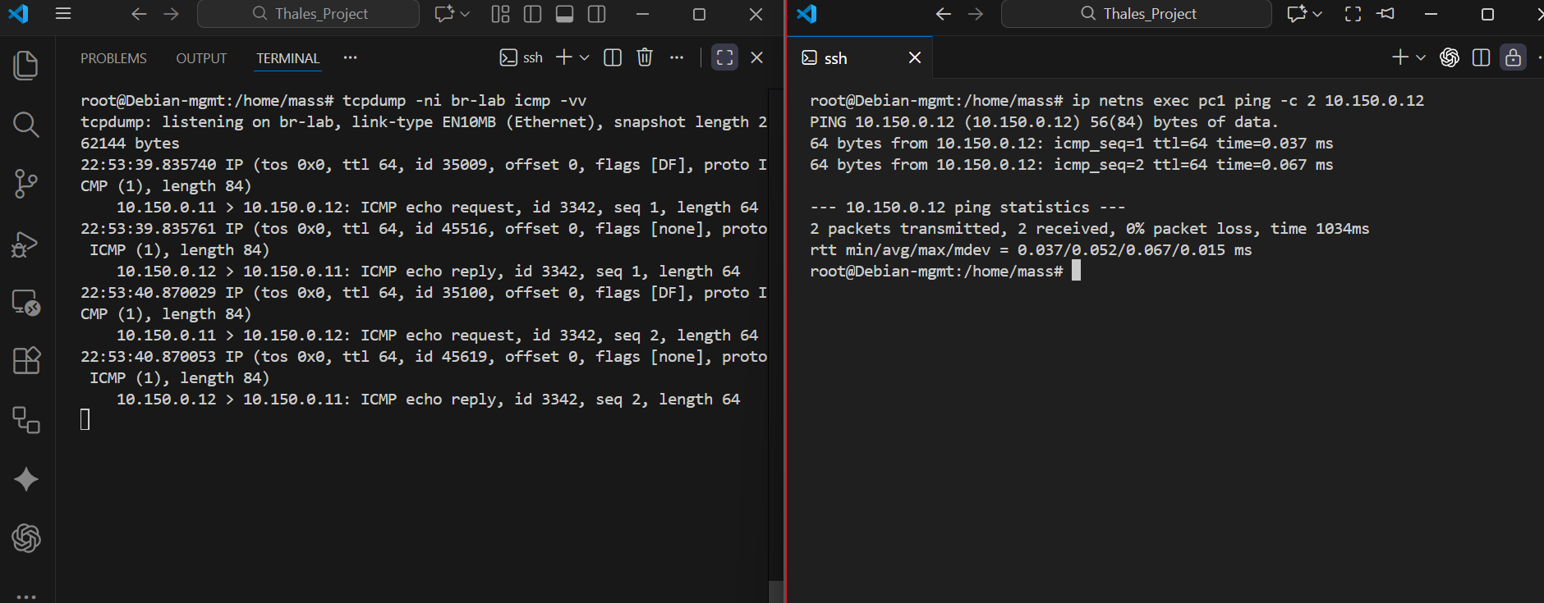Click the Thales_Project search box in left window
Screen dimensions: 1544x603
click(x=309, y=14)
